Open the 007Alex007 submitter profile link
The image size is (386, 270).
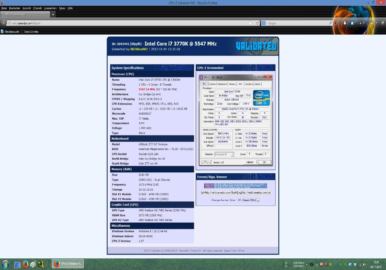pyautogui.click(x=139, y=49)
